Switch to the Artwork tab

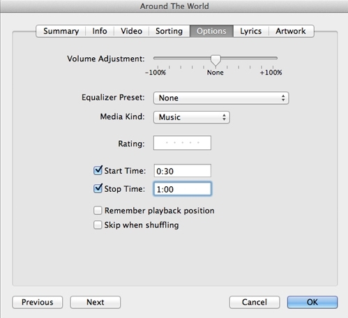point(291,31)
